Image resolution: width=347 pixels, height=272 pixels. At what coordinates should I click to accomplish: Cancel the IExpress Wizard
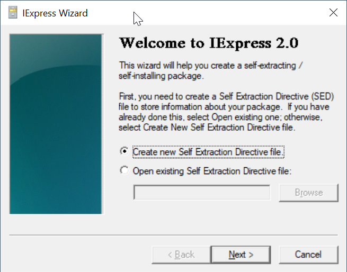308,255
